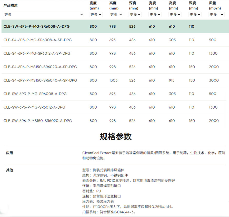This screenshot has height=217, width=229.
Task: Click the line 密封垫：PU
Action: [x=92, y=191]
